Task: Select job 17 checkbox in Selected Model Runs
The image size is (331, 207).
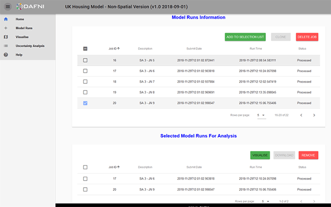Action: click(85, 179)
